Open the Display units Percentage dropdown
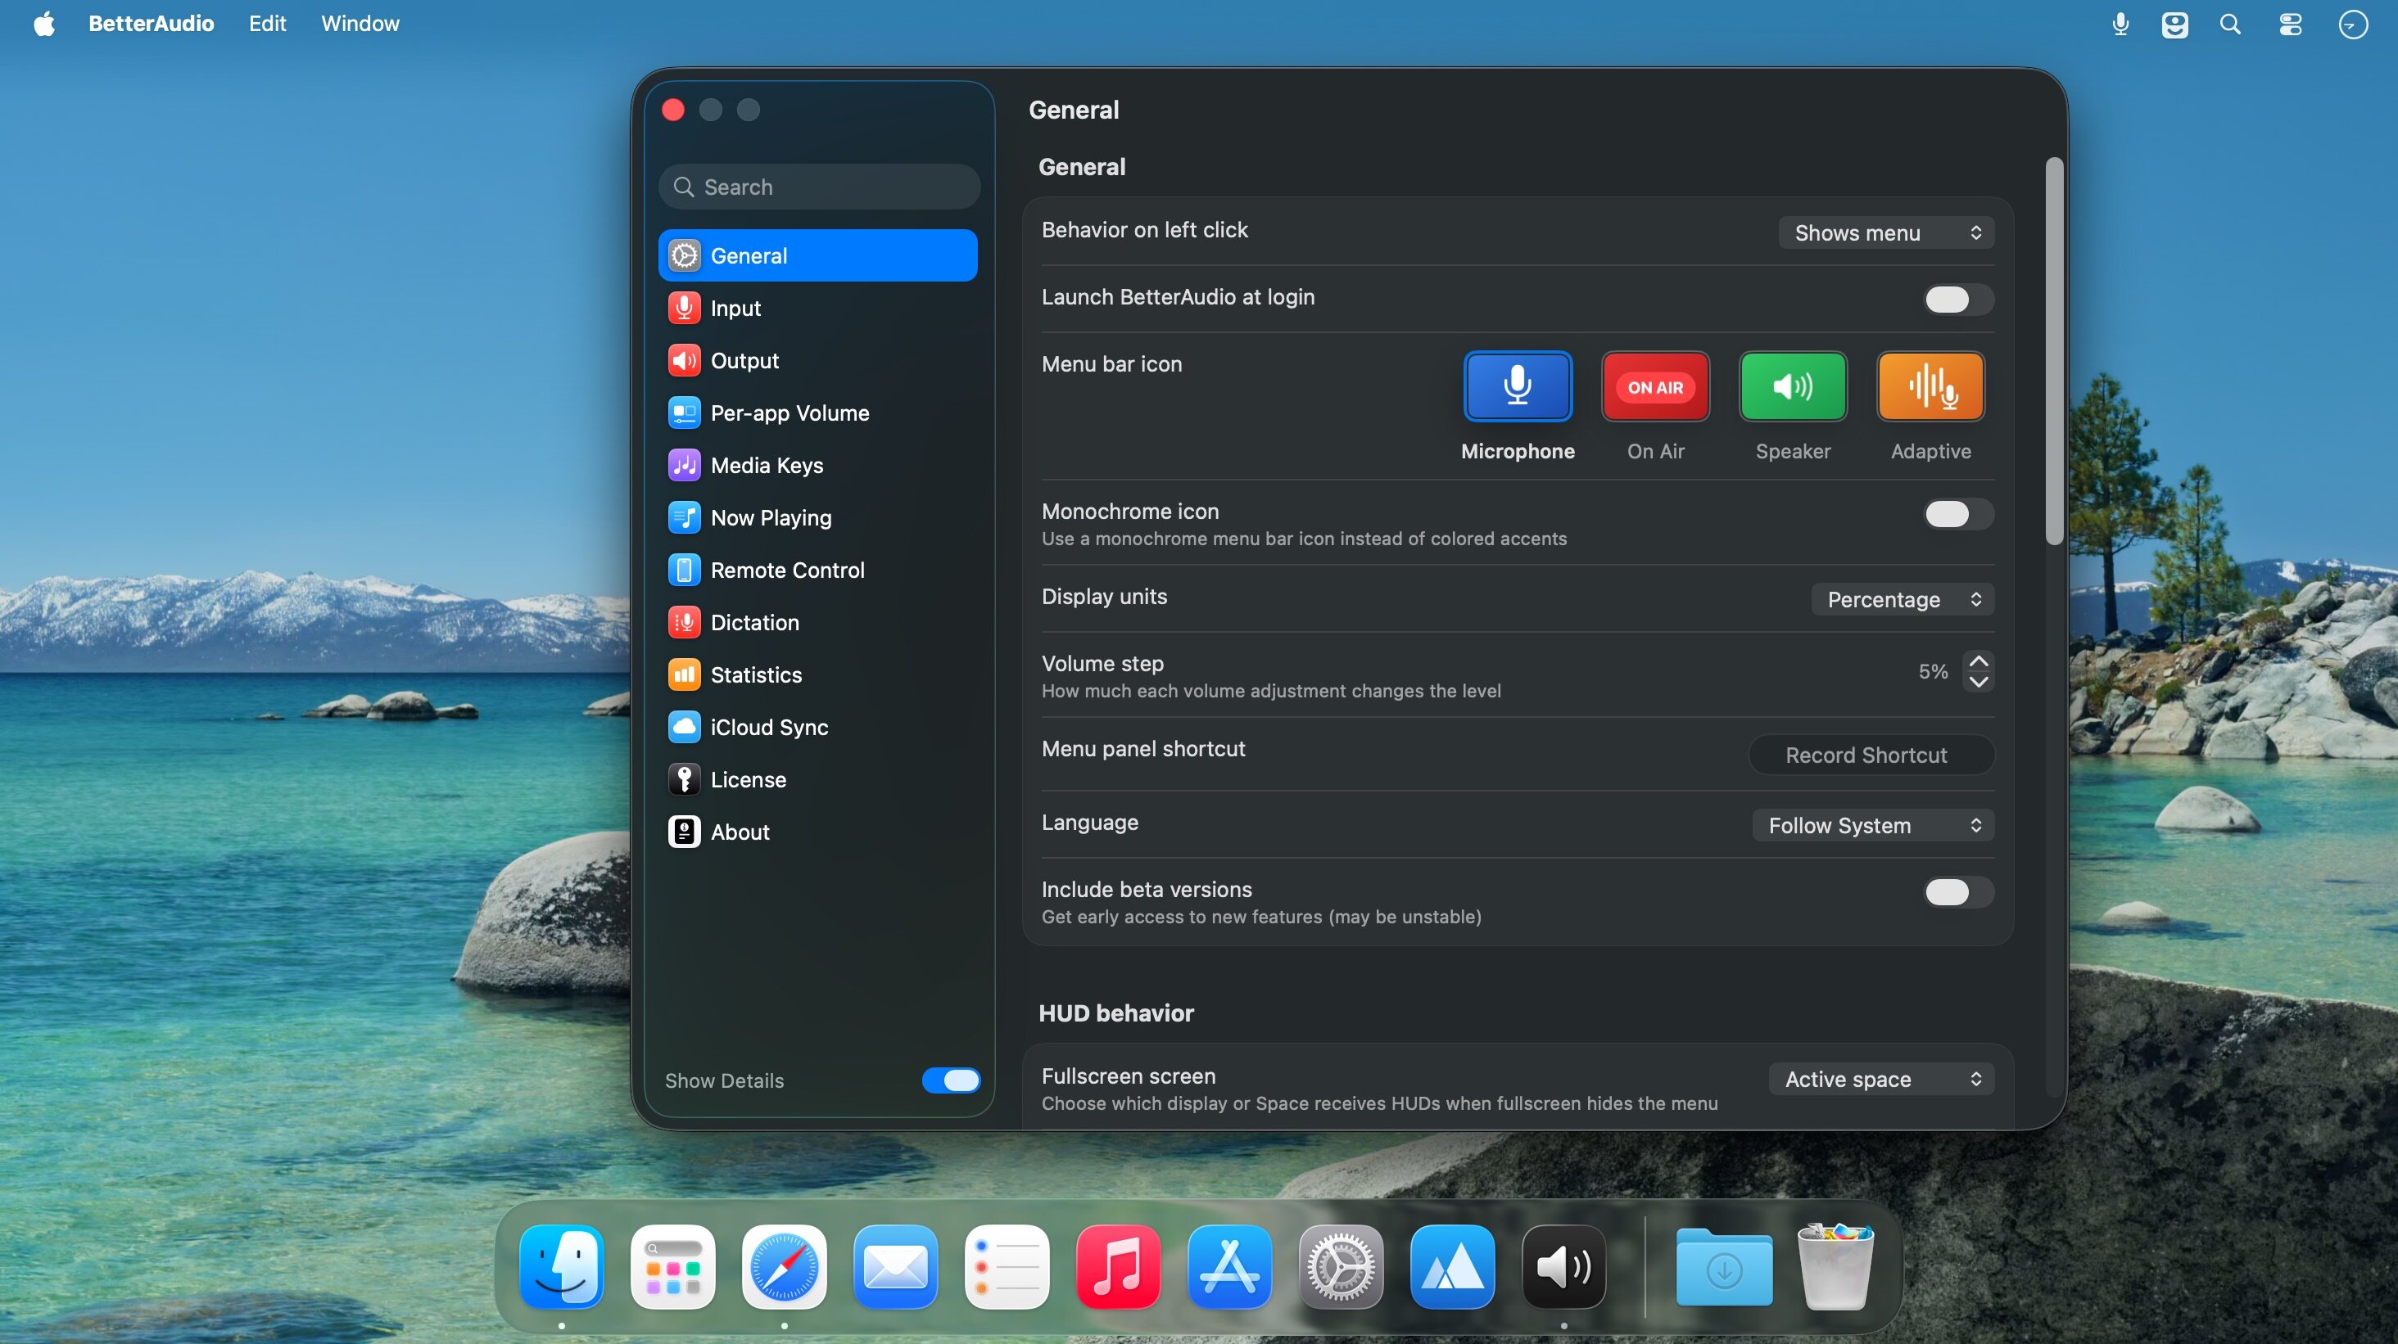 pos(1903,599)
